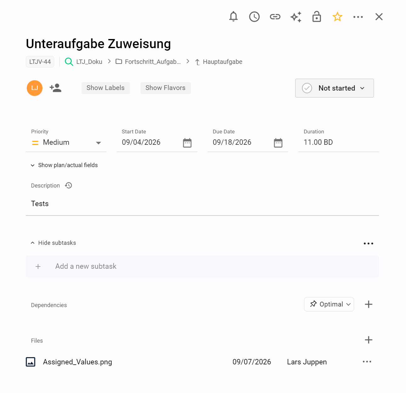Screen dimensions: 406x393
Task: Click the LJ assignee avatar
Action: pos(35,88)
